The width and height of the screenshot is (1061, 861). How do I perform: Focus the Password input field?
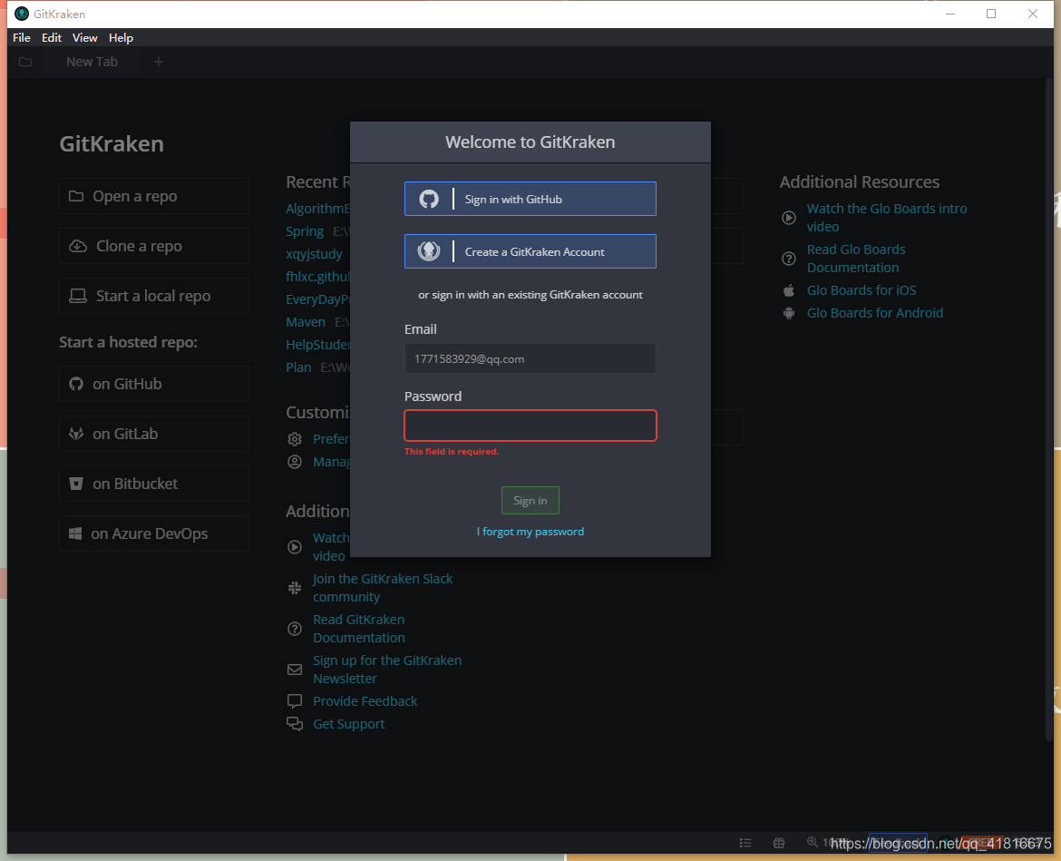pos(530,426)
